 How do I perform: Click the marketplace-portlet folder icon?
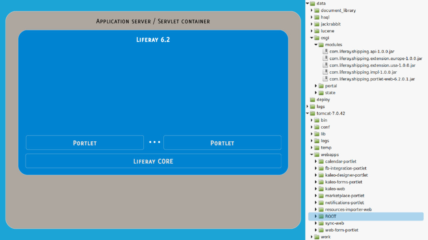pyautogui.click(x=321, y=196)
